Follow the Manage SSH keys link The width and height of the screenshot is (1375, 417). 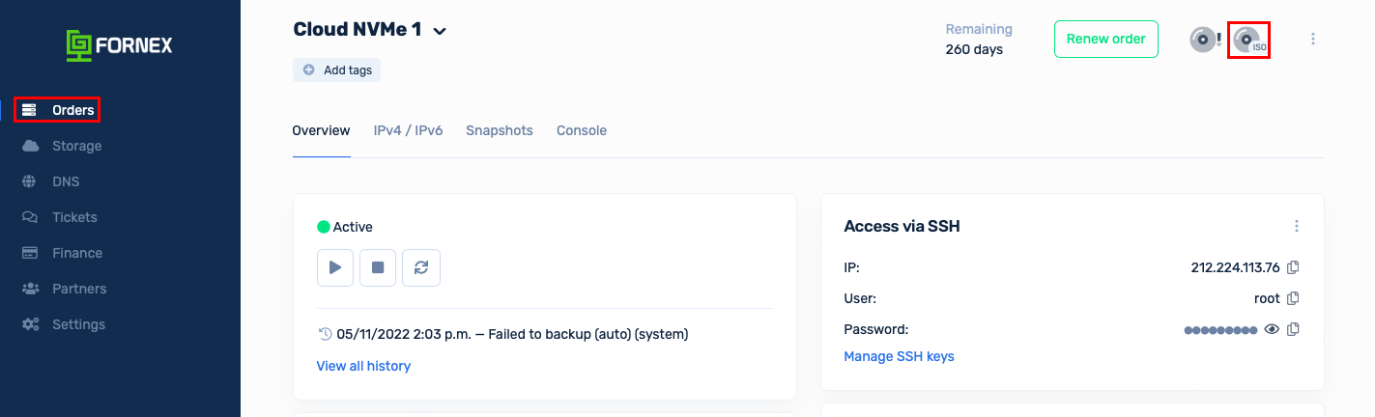coord(899,356)
